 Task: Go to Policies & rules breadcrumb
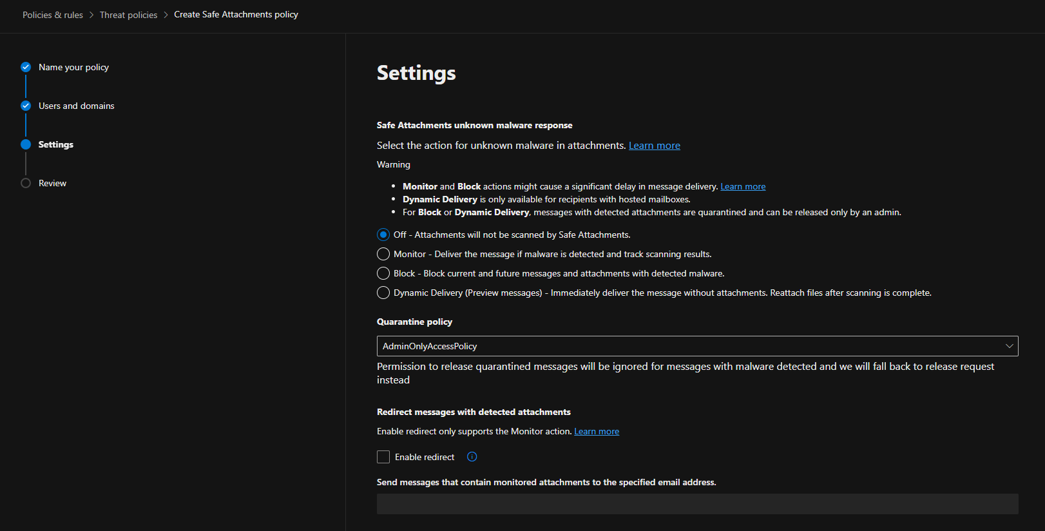53,15
